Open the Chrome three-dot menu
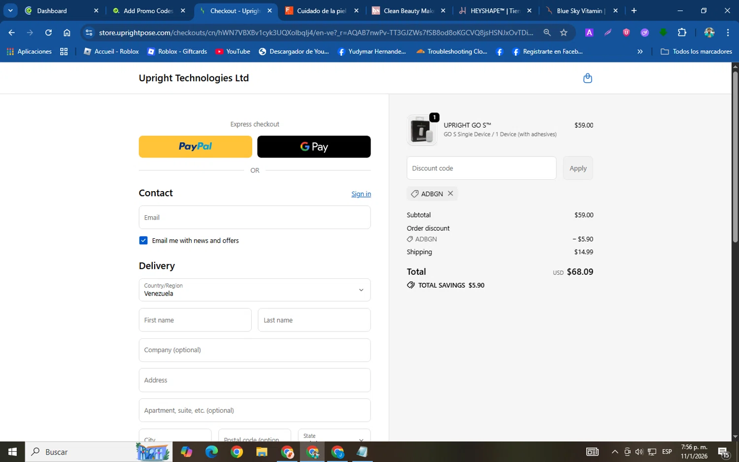The width and height of the screenshot is (739, 462). 728,33
